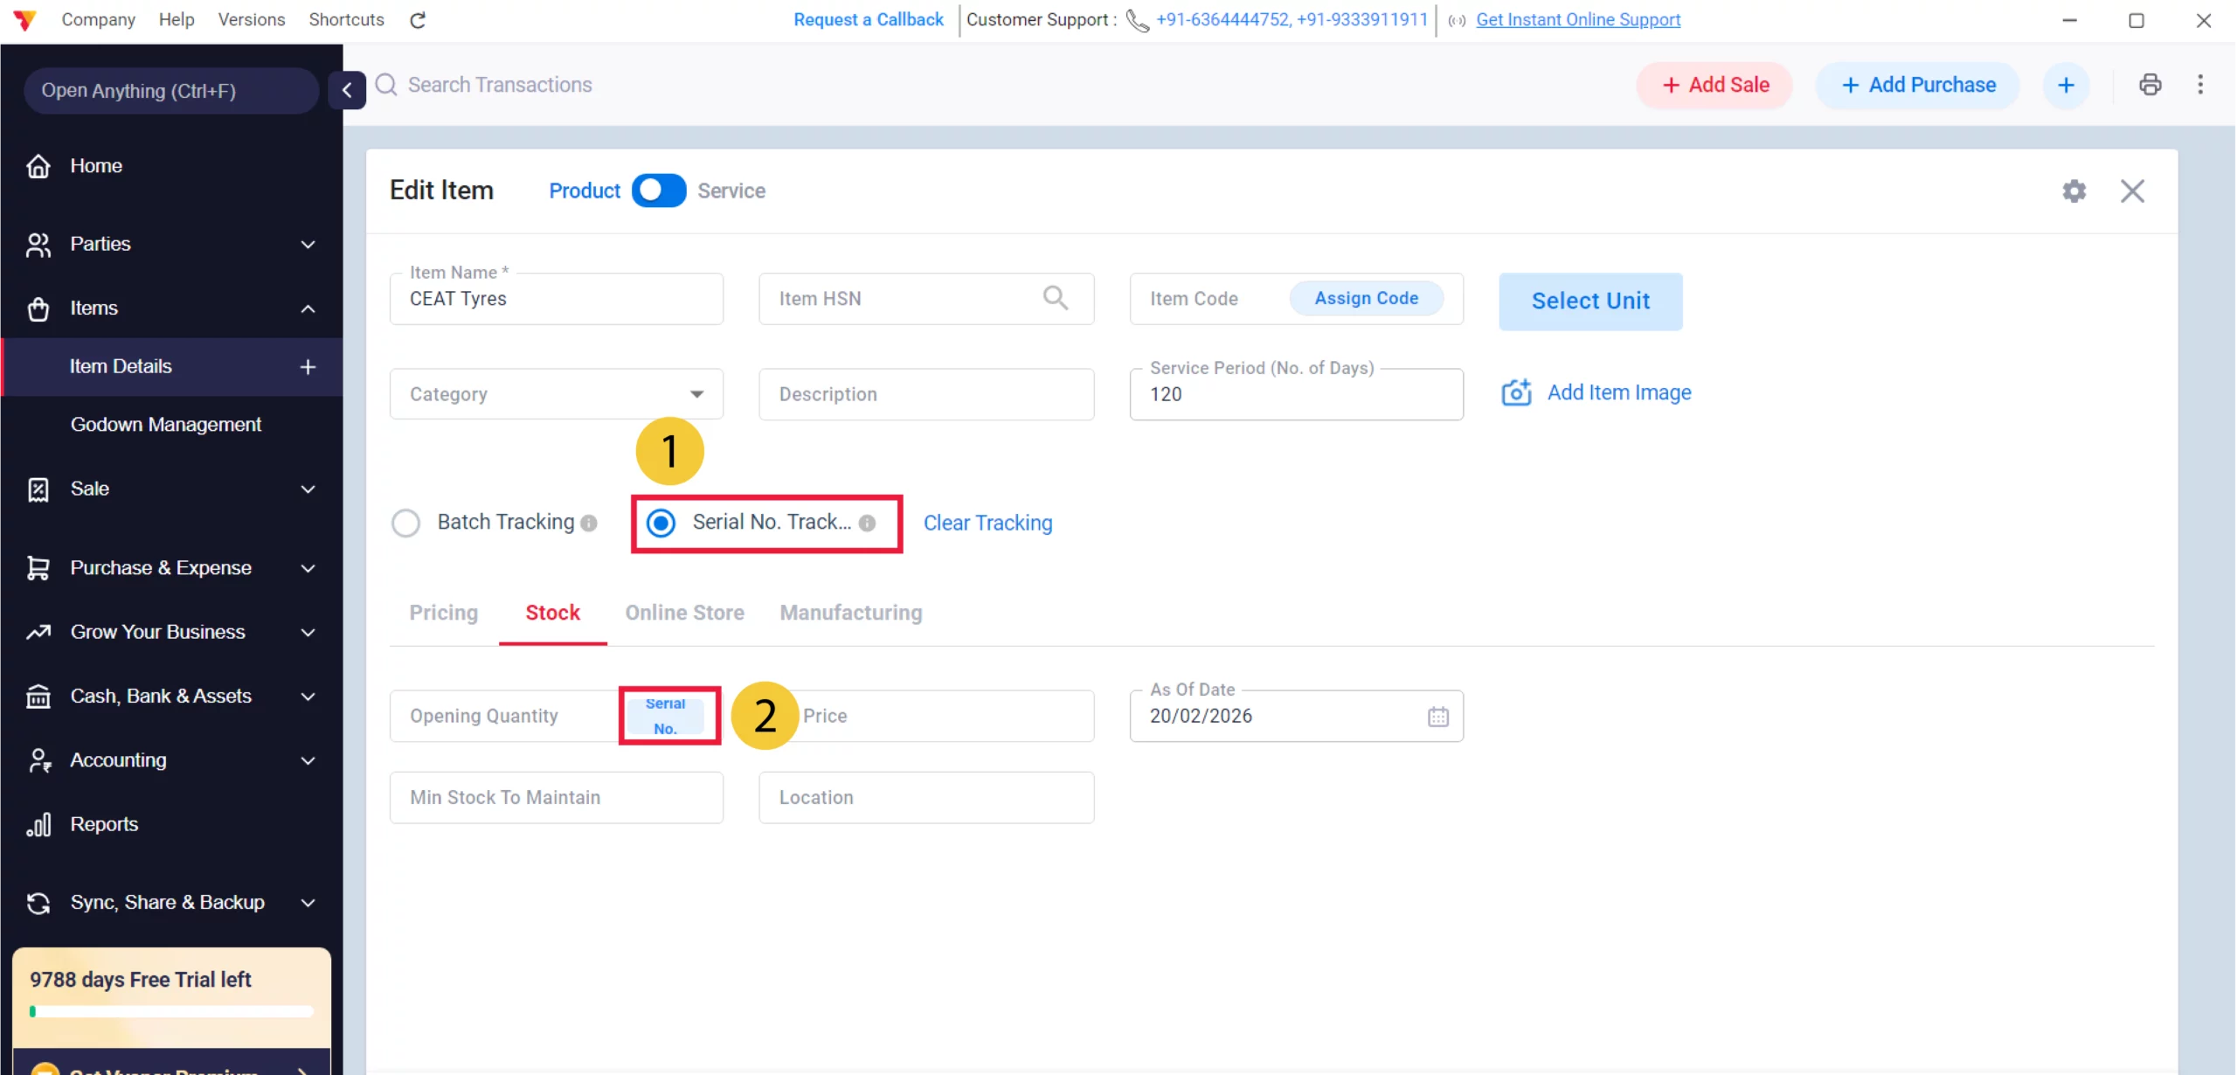This screenshot has width=2237, height=1075.
Task: Click the Add Item Image camera icon
Action: click(1516, 392)
